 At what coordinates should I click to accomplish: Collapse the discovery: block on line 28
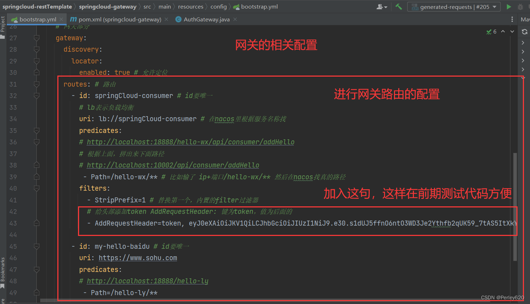(x=36, y=49)
